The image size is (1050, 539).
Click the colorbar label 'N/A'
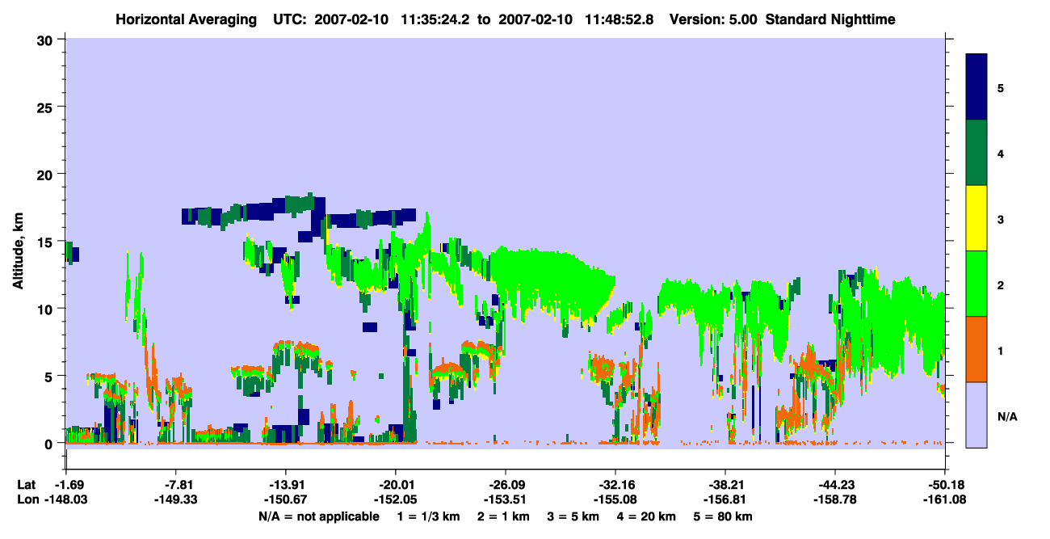pyautogui.click(x=1006, y=416)
